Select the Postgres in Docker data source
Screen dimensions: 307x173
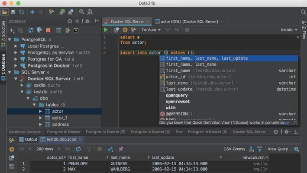(48, 66)
